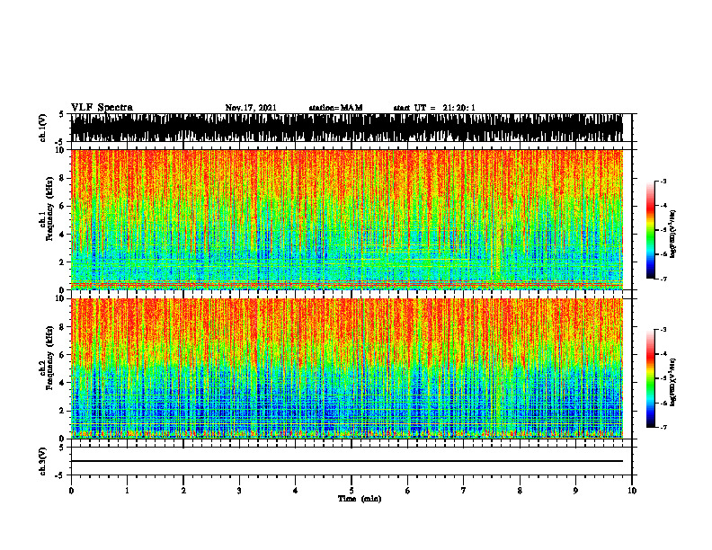Click the ch.2 frequency tick label "6"
Image resolution: width=712 pixels, height=550 pixels.
(x=63, y=355)
